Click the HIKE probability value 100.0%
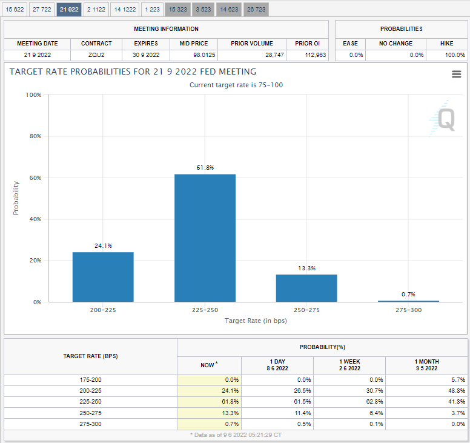This screenshot has height=443, width=470. pyautogui.click(x=455, y=55)
